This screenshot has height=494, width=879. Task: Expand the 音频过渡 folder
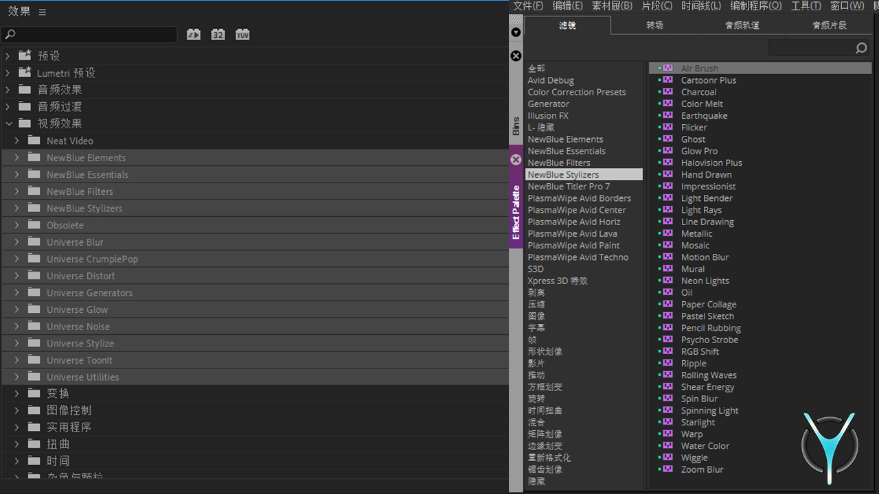click(x=8, y=106)
